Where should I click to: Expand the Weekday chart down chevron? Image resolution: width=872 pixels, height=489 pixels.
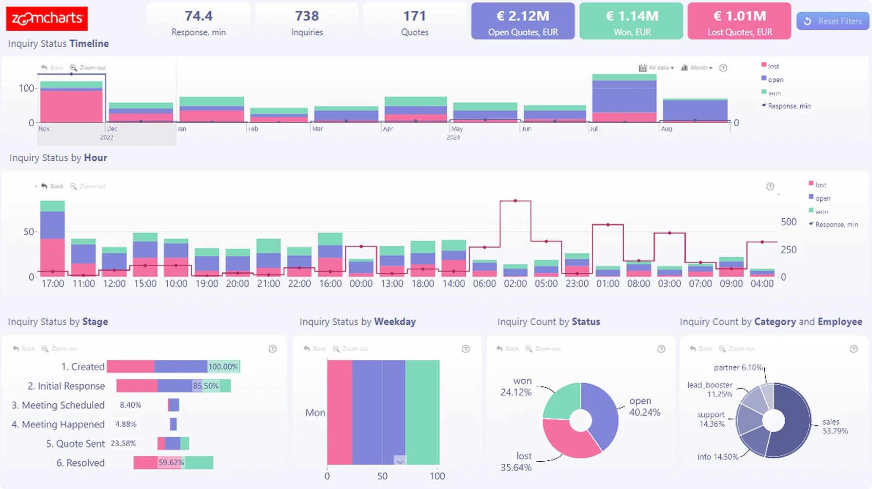(x=400, y=461)
